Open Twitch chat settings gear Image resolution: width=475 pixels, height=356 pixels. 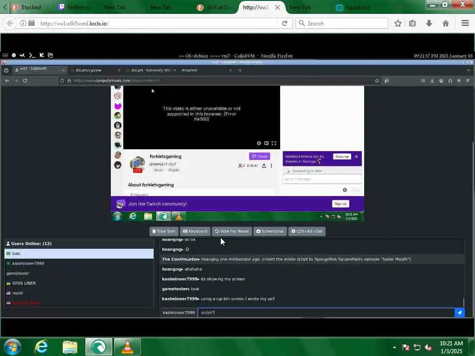point(345,190)
